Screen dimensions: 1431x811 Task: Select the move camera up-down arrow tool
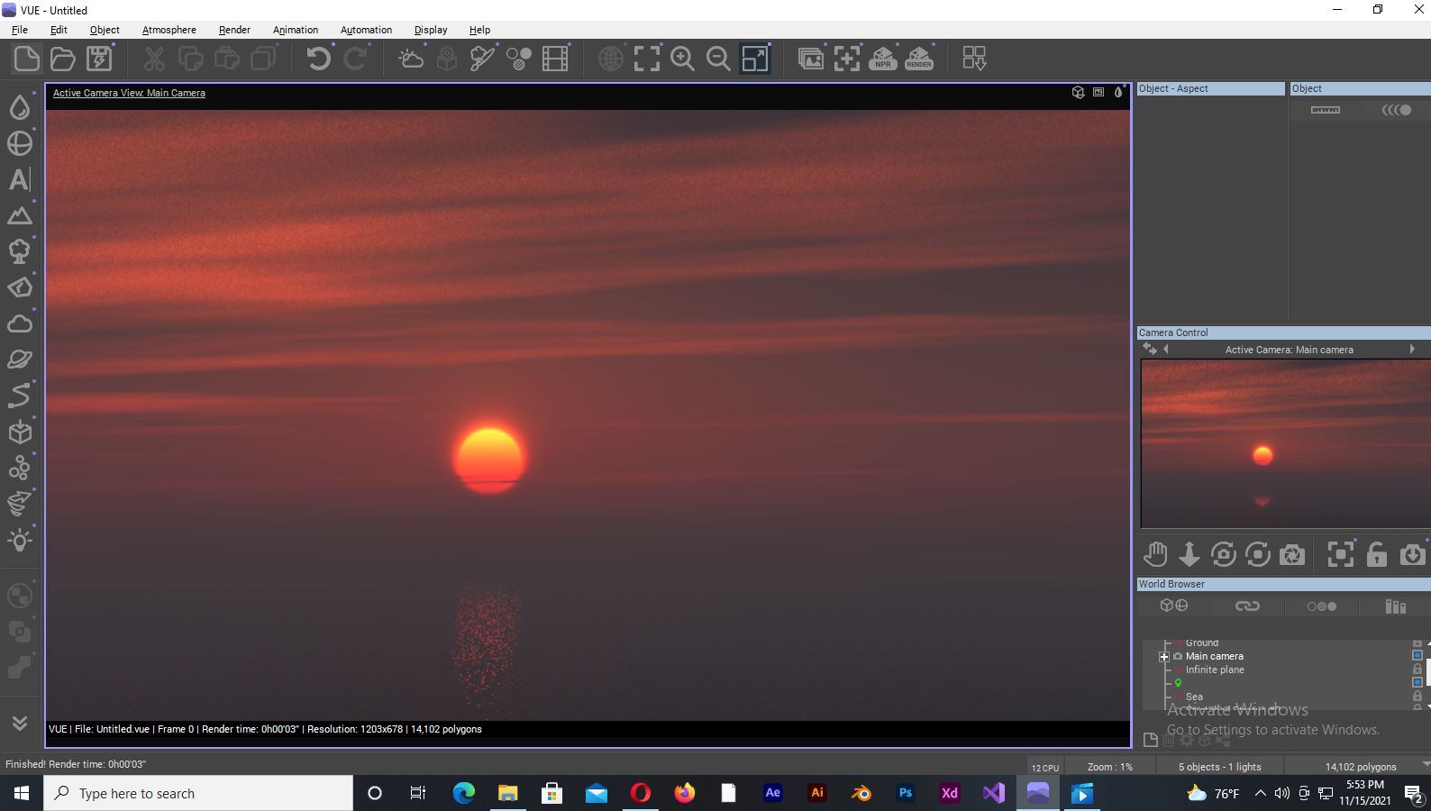coord(1189,554)
